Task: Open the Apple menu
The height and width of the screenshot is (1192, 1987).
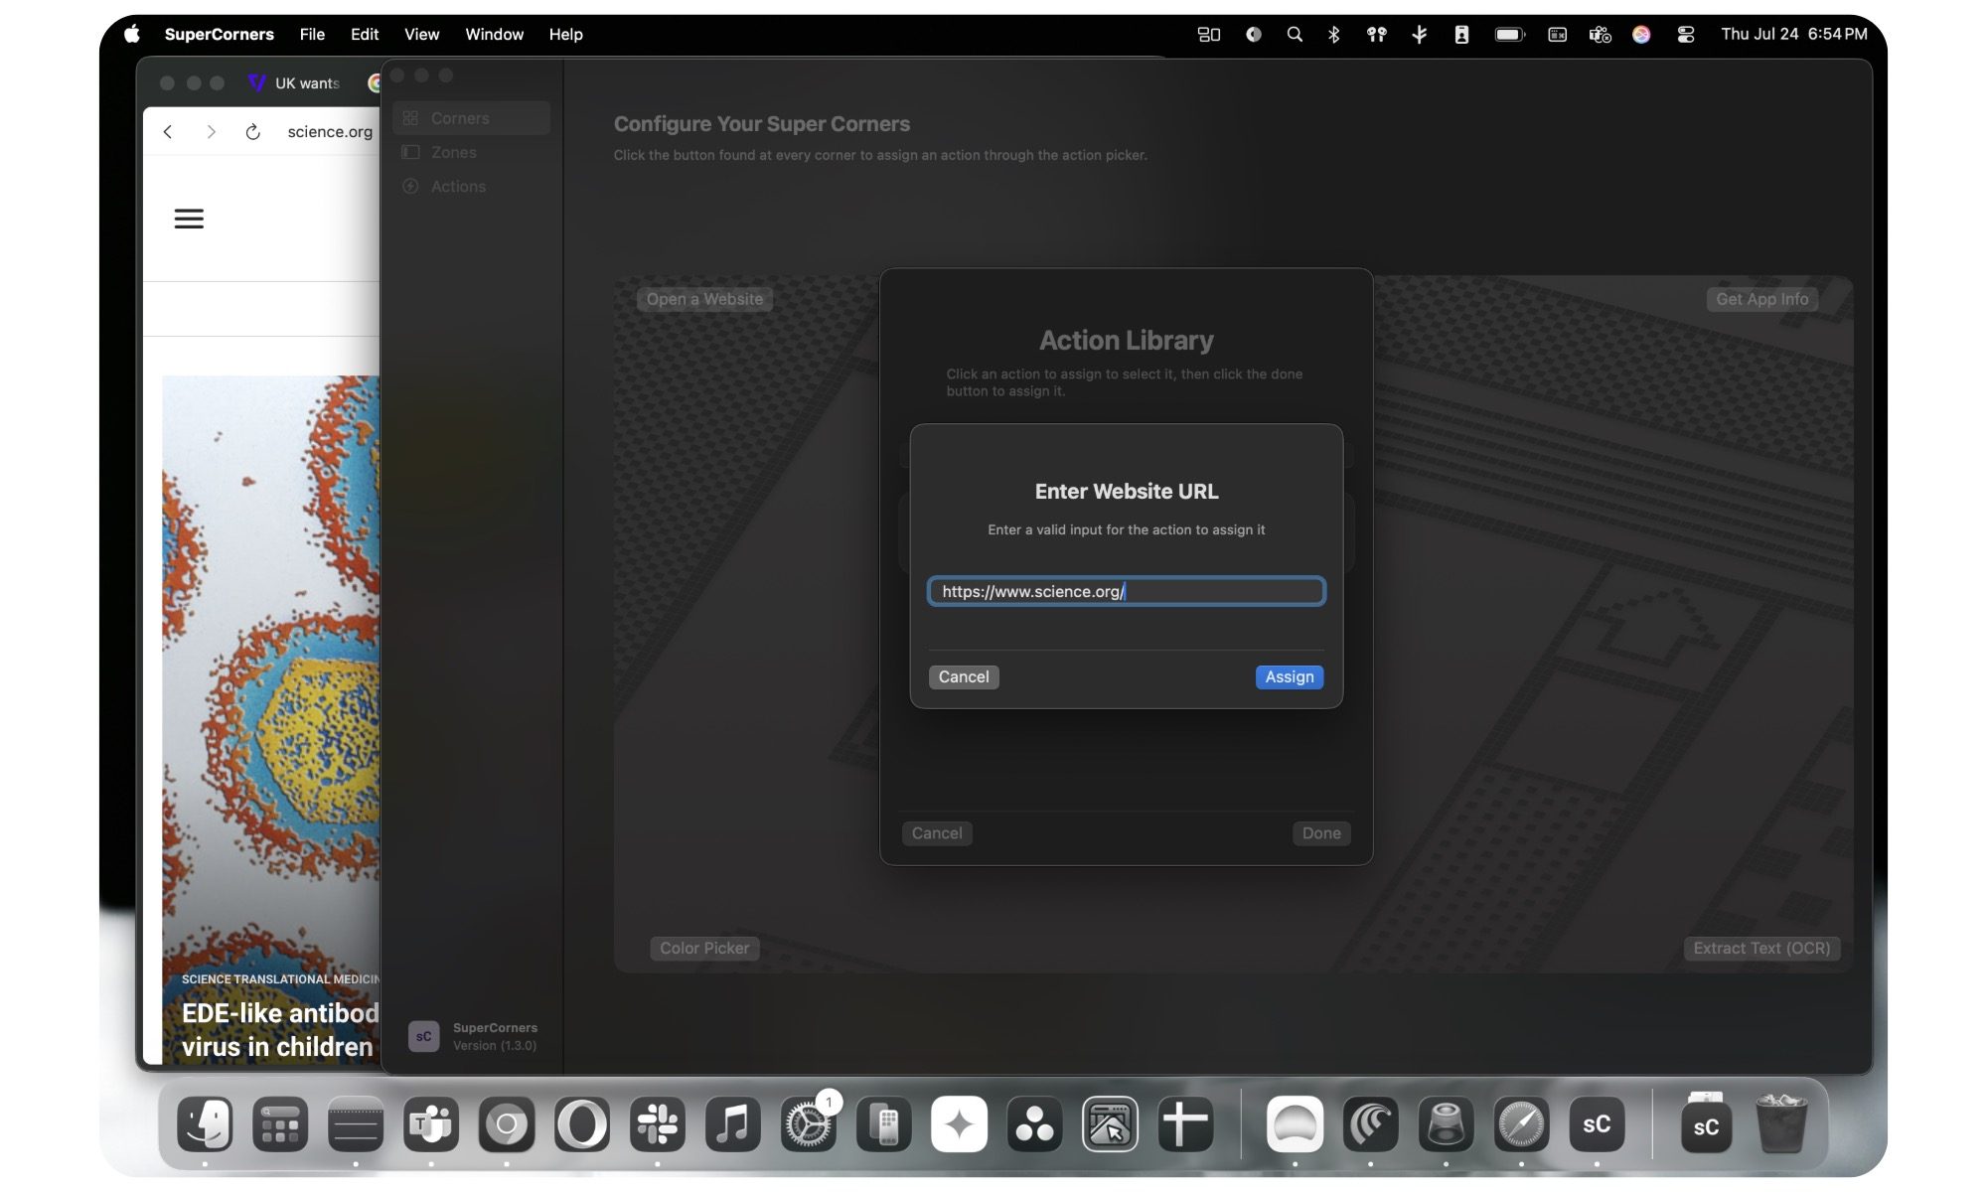Action: point(132,34)
